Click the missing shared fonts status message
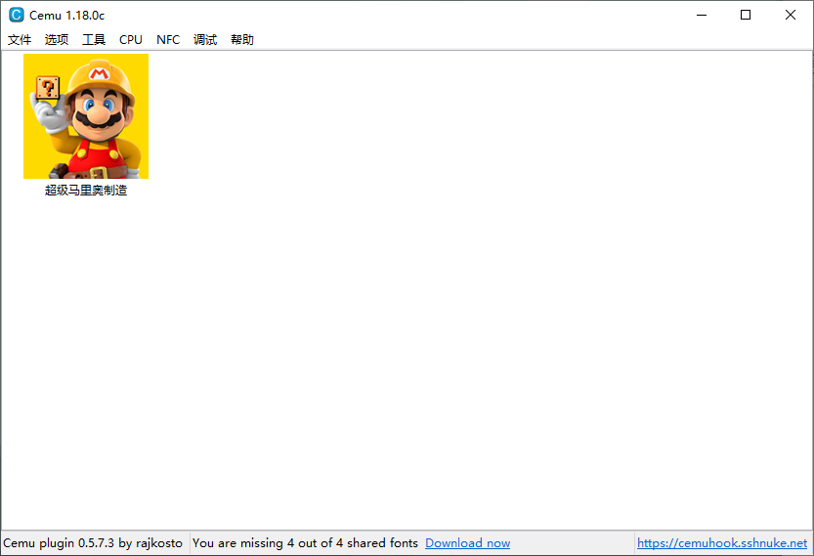Viewport: 814px width, 556px height. (305, 543)
